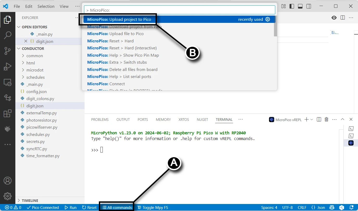Open Remote Explorer in activity bar
Image resolution: width=358 pixels, height=211 pixels.
pyautogui.click(x=8, y=82)
